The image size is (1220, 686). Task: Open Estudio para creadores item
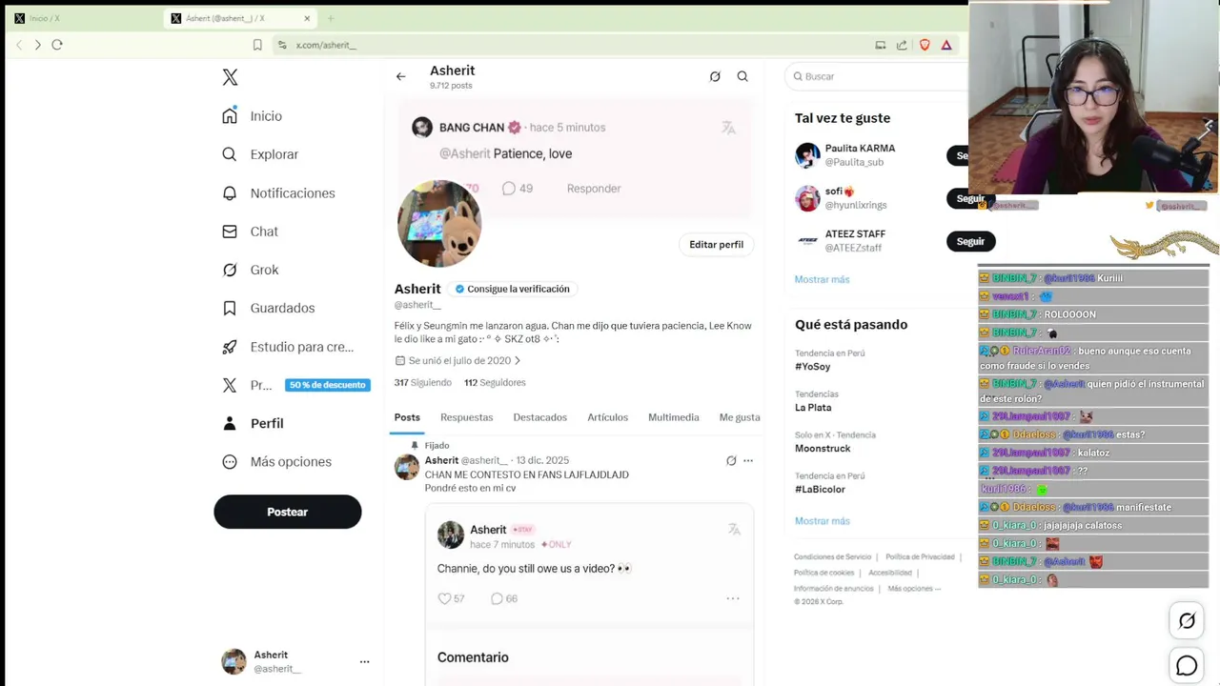pos(288,347)
